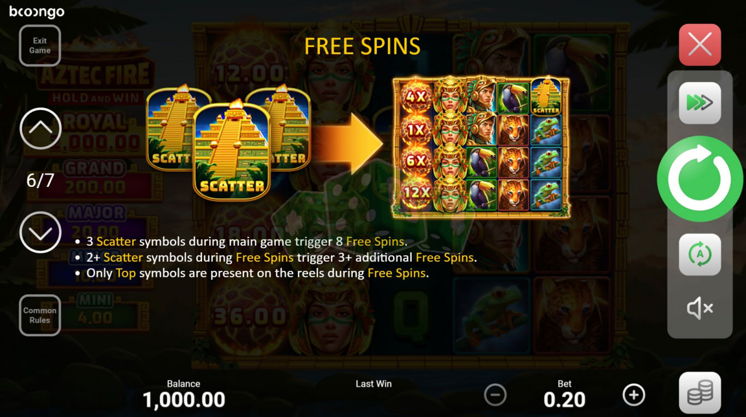This screenshot has width=746, height=417.
Task: Open autoplay settings icon
Action: coord(700,255)
